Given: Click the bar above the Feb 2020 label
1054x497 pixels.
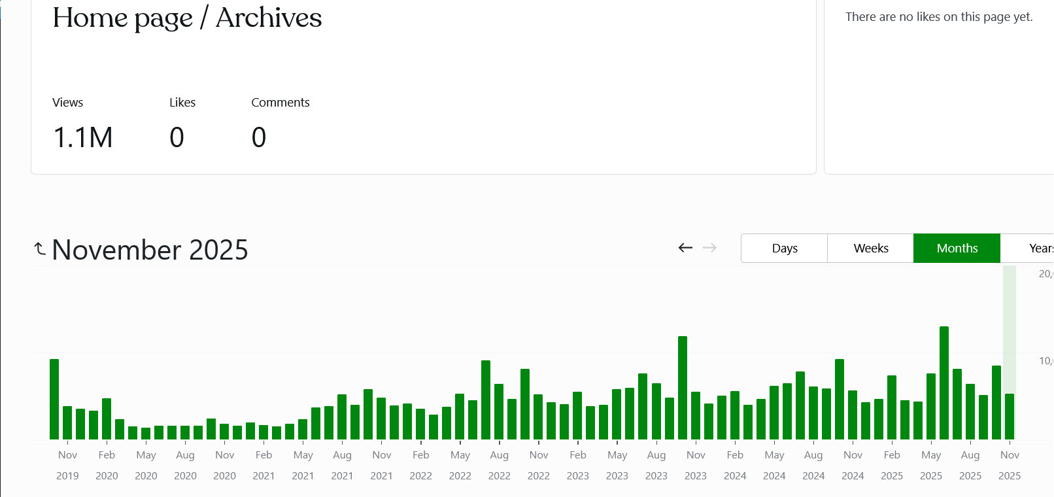Looking at the screenshot, I should [x=107, y=419].
